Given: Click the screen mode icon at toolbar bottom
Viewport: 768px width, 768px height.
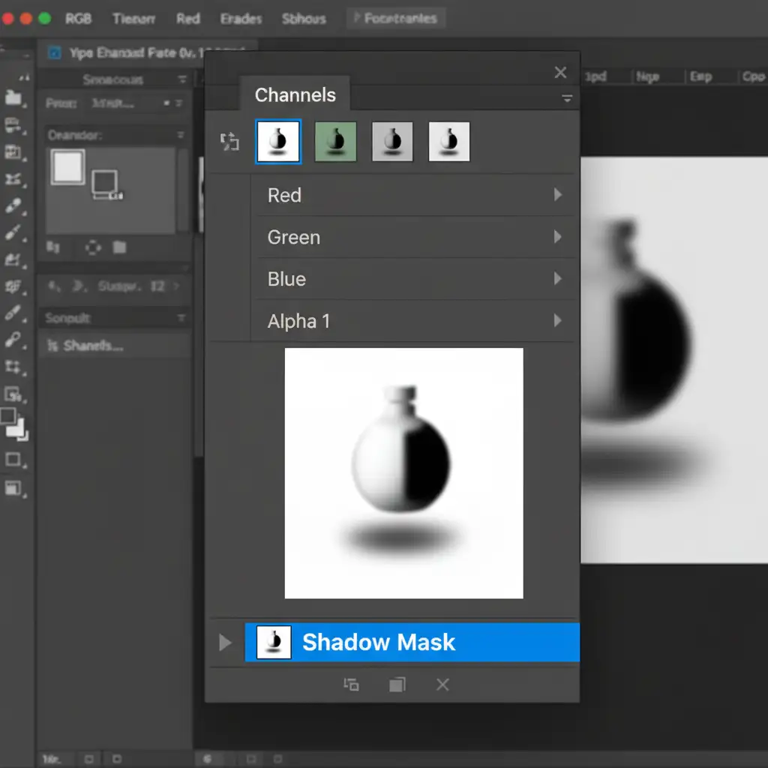Looking at the screenshot, I should click(13, 488).
